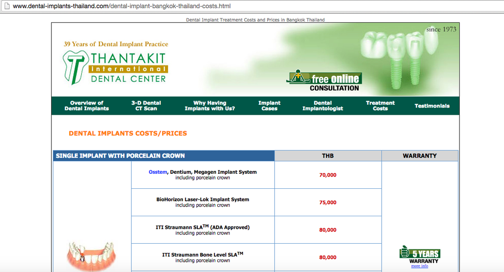Go to 3-D Dental CT Scan page
Image resolution: width=504 pixels, height=272 pixels.
click(146, 106)
